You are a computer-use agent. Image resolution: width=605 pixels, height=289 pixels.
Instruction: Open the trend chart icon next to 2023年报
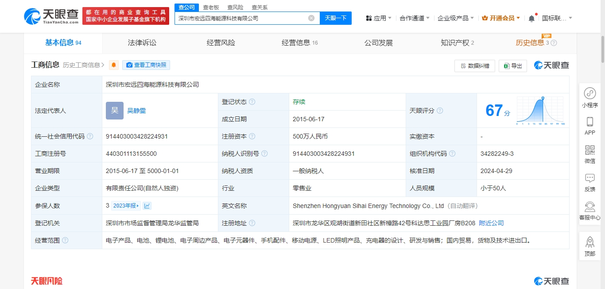[x=147, y=206]
